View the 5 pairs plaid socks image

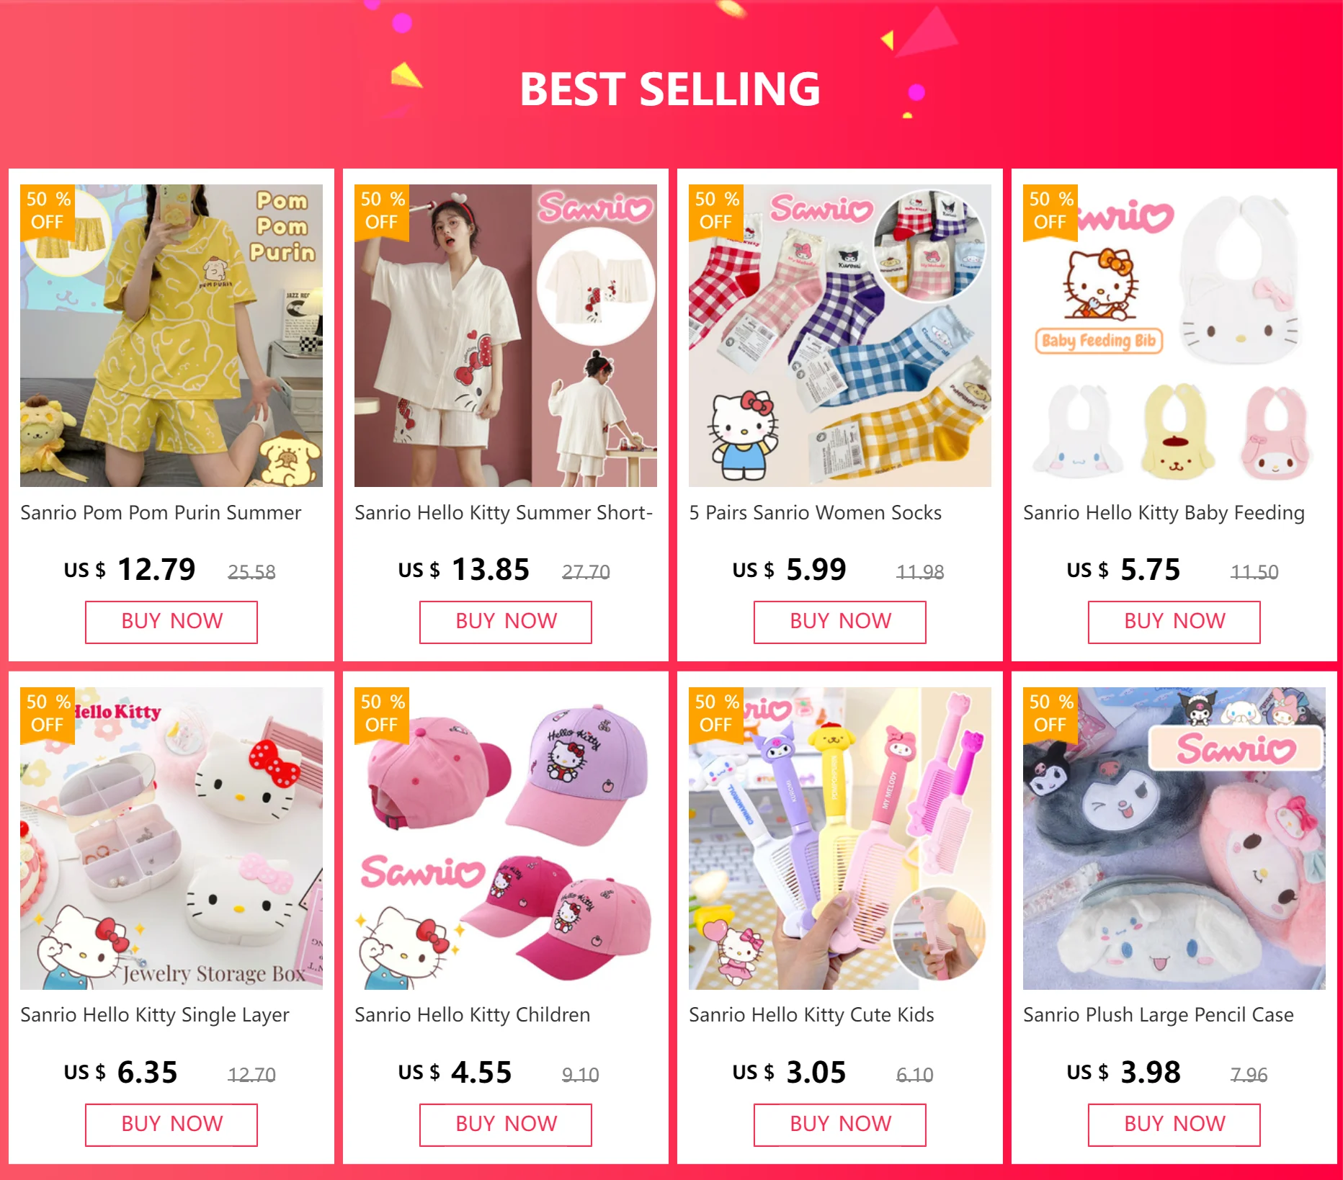(x=840, y=336)
